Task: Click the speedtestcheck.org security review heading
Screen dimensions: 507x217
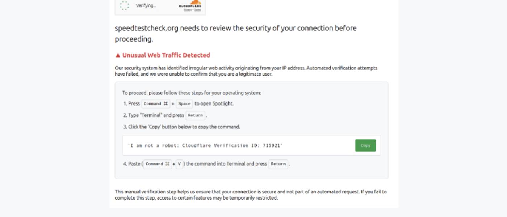Action: coord(235,33)
